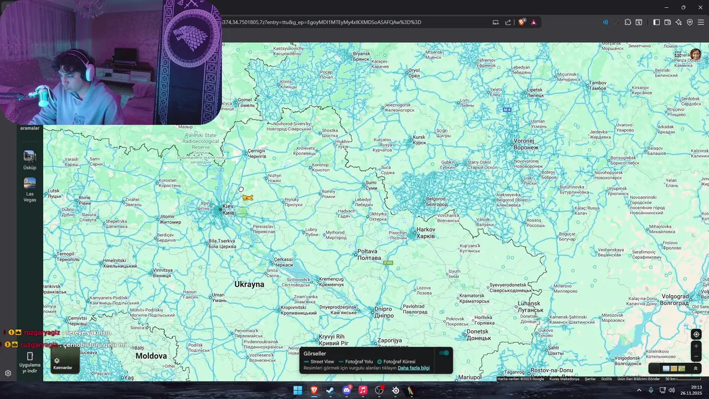Show hidden system tray icons chevron

[x=639, y=390]
